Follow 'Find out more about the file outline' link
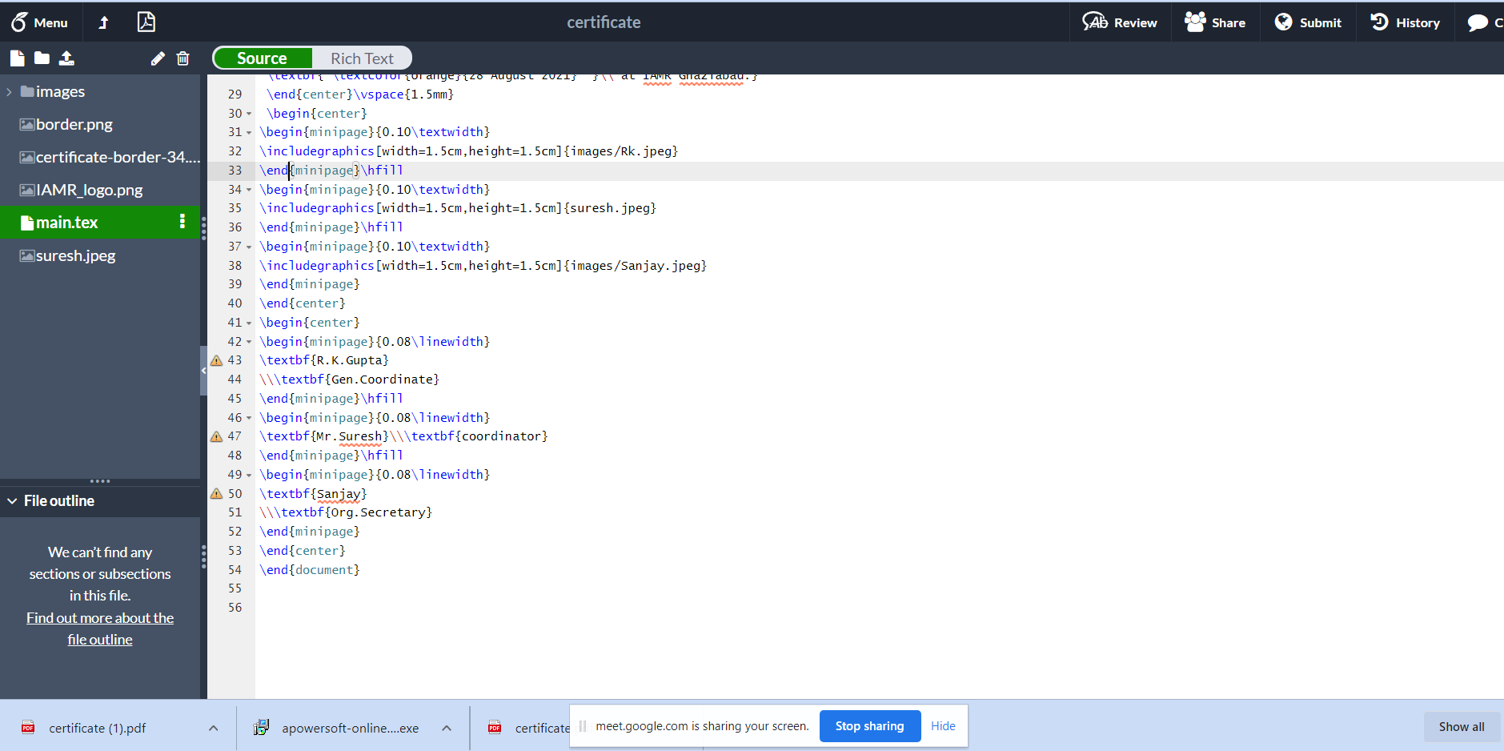Image resolution: width=1504 pixels, height=751 pixels. (x=100, y=629)
